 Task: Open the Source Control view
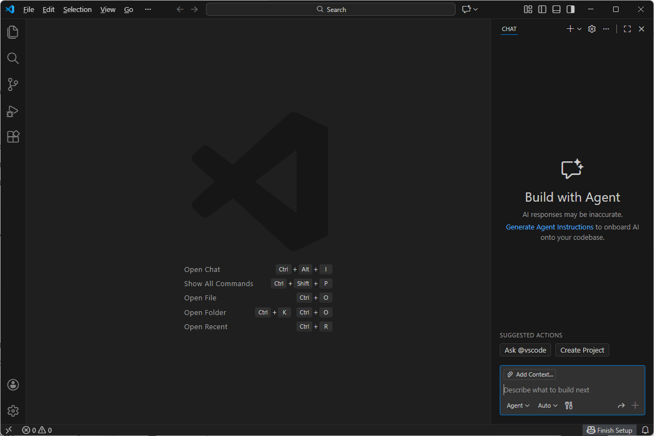tap(13, 84)
